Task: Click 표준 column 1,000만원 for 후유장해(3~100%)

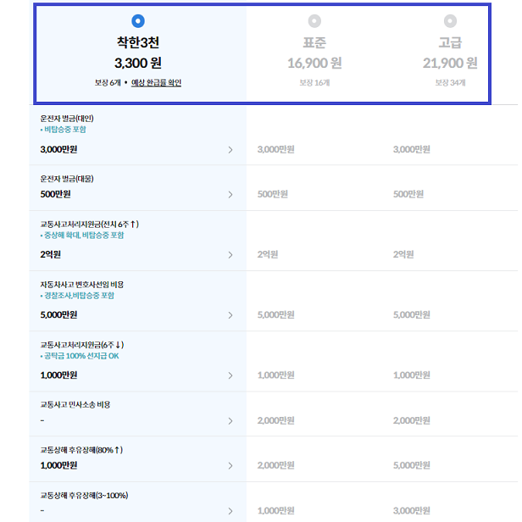Action: 276,511
